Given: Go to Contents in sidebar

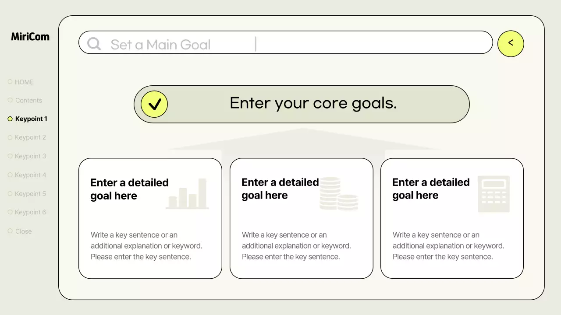Looking at the screenshot, I should (28, 100).
